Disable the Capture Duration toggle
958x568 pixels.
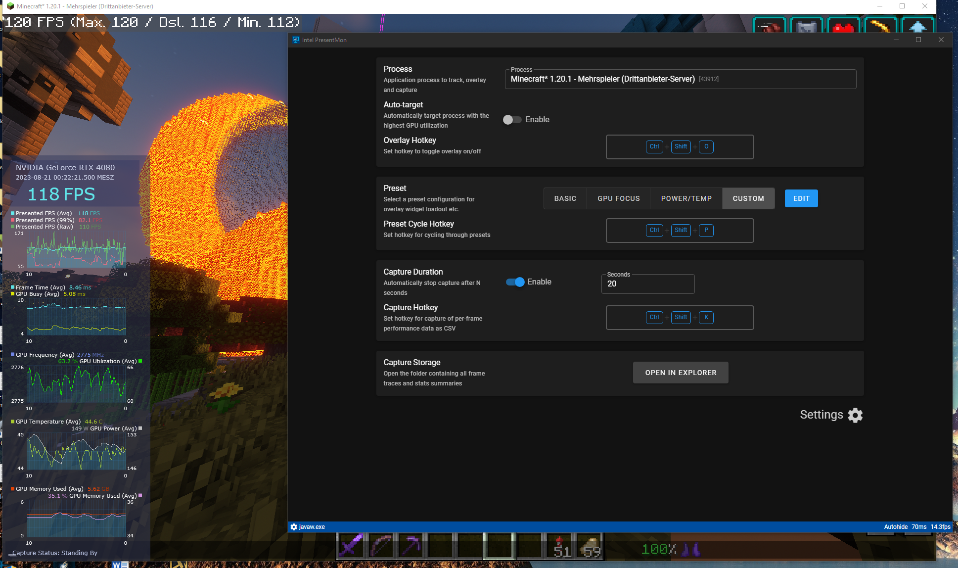click(514, 282)
